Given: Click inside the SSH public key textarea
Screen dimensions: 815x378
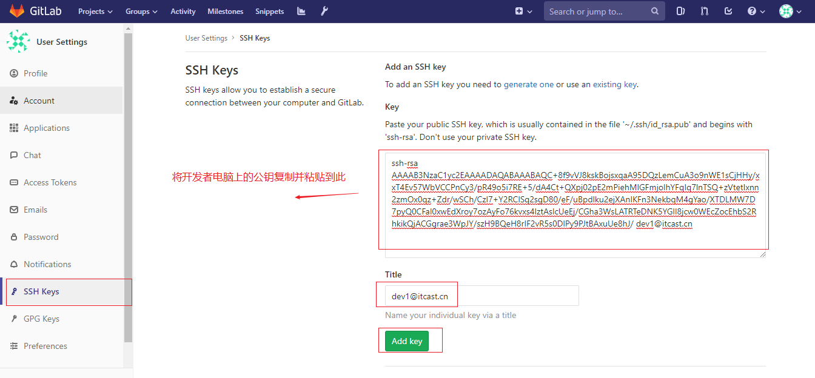Looking at the screenshot, I should coord(575,205).
